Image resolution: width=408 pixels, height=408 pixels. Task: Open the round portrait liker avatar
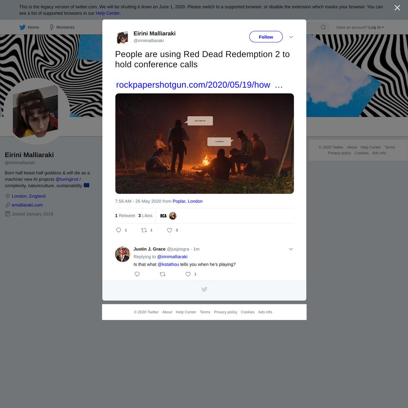pos(173,216)
